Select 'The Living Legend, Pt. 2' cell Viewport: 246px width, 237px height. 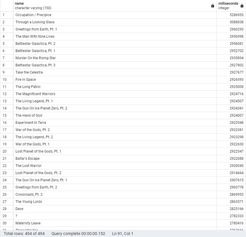pyautogui.click(x=115, y=137)
